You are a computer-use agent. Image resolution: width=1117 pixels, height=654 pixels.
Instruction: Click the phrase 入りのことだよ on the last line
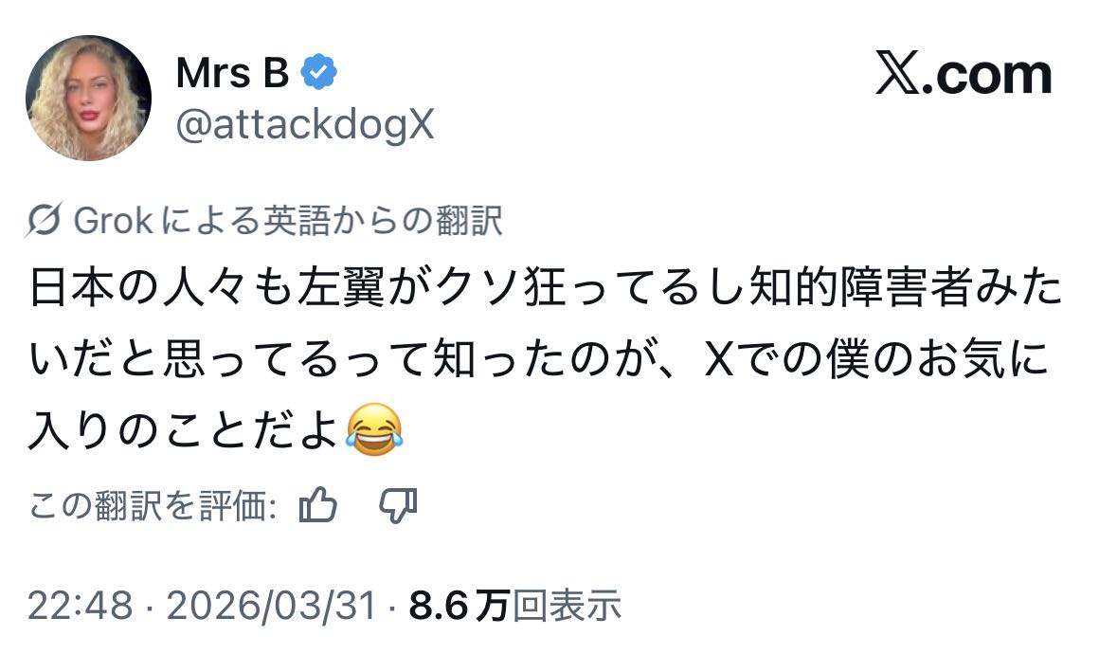184,431
